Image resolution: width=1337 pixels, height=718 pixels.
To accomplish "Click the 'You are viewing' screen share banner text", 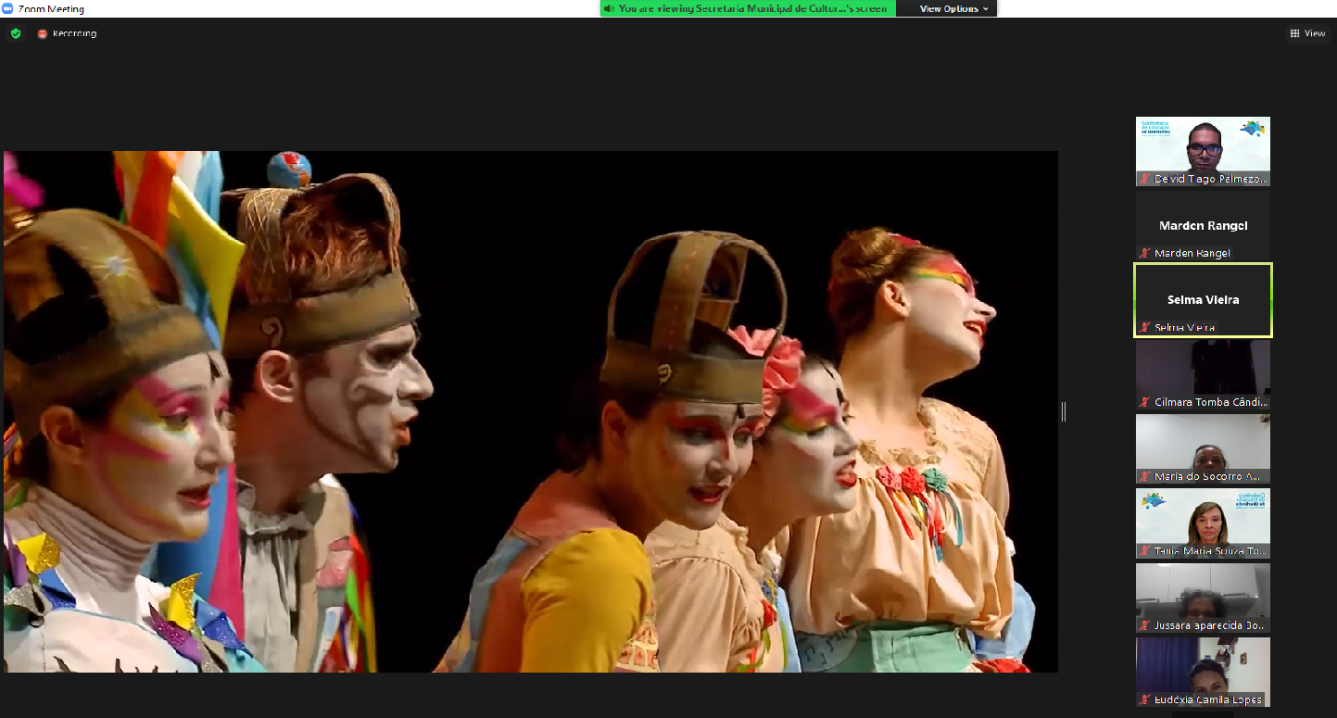I will click(753, 8).
